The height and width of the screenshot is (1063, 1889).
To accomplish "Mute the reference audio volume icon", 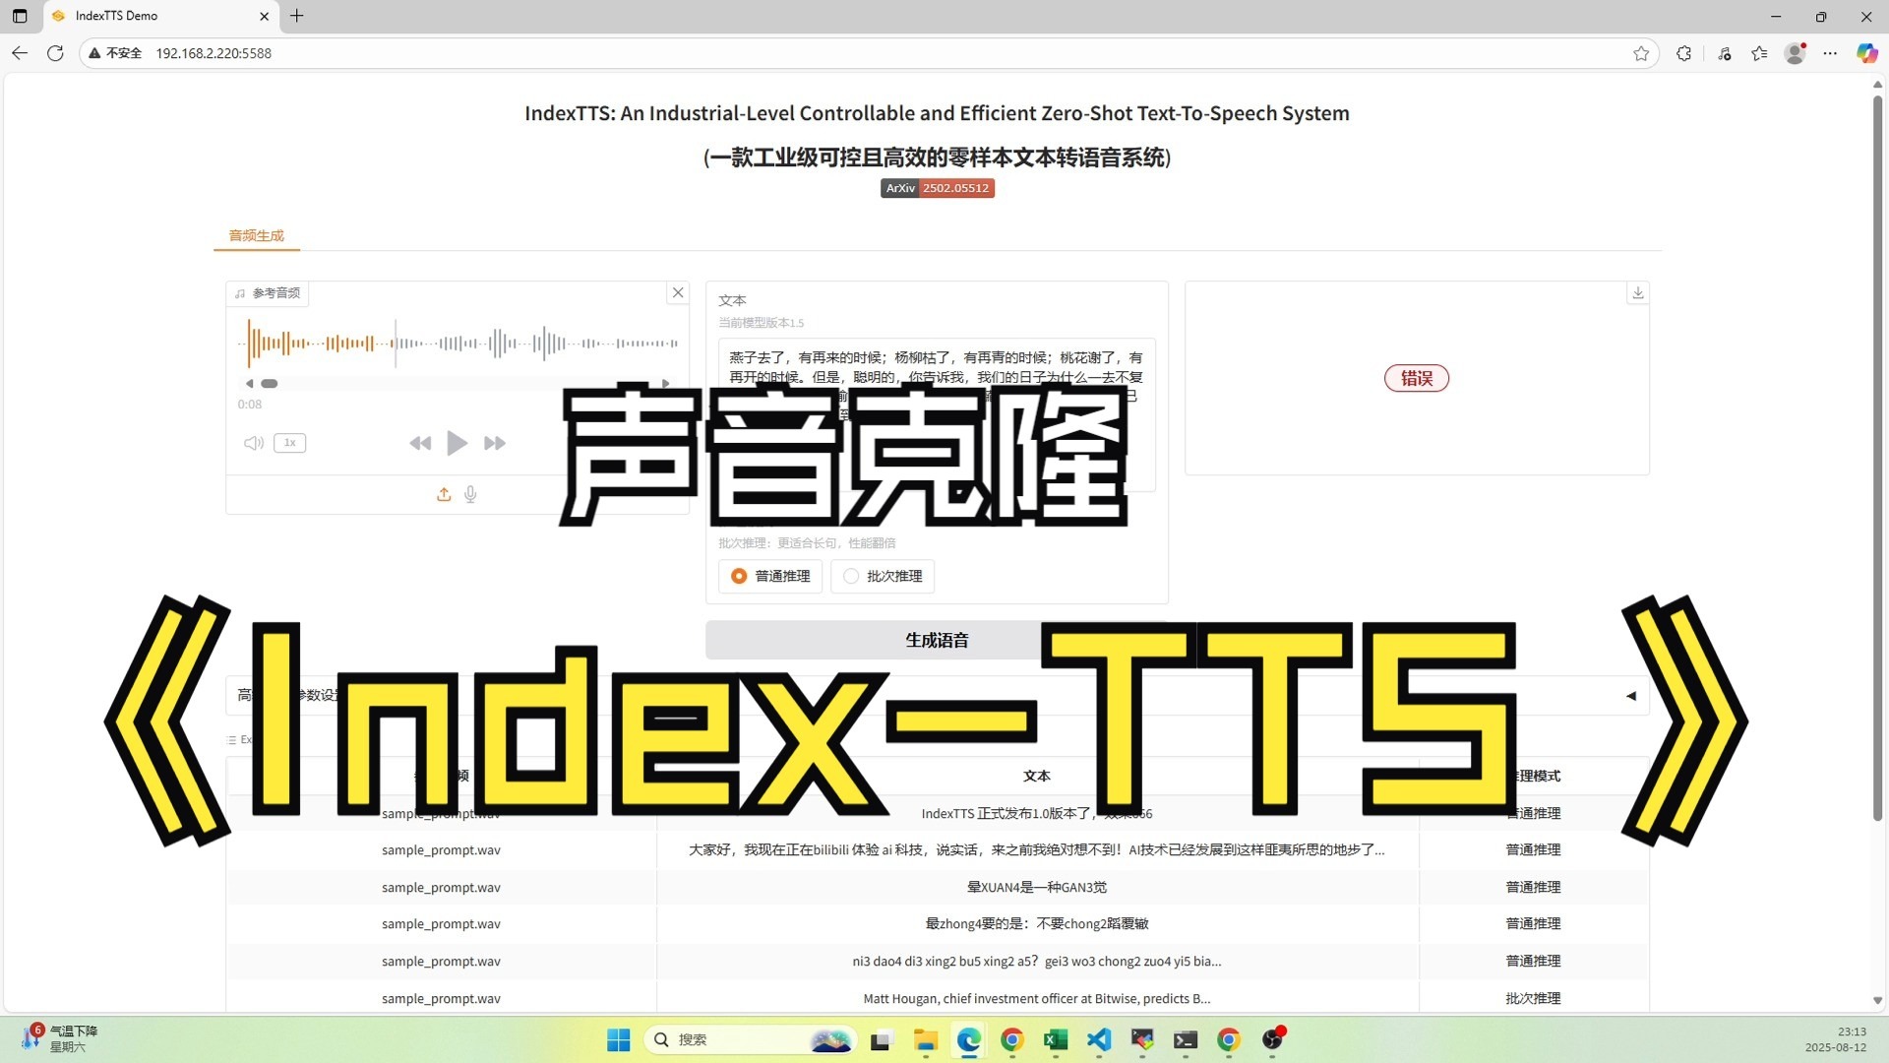I will 254,443.
